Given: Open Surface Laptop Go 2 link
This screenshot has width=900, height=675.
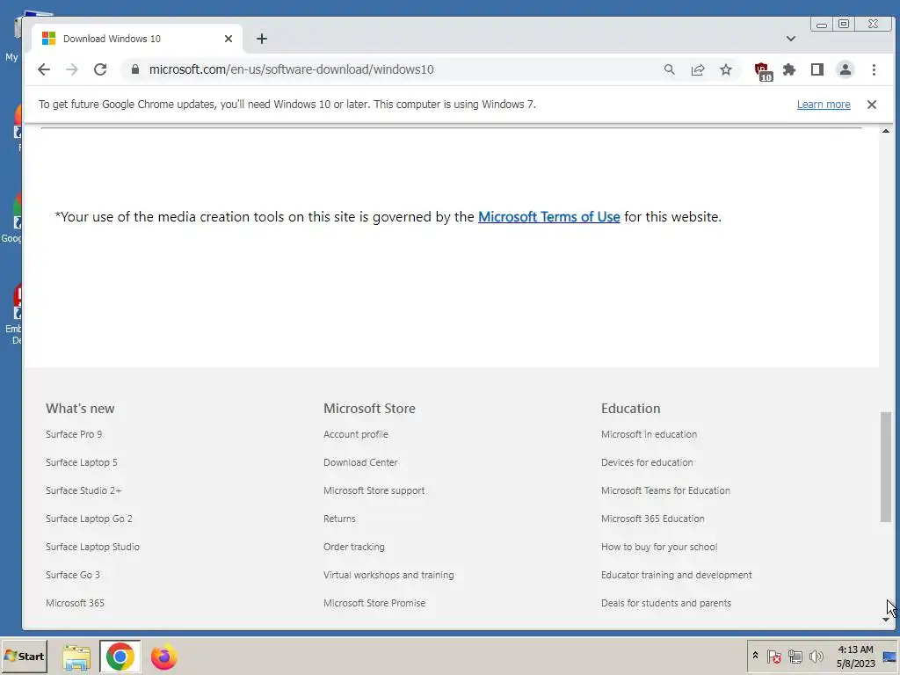Looking at the screenshot, I should click(x=89, y=519).
